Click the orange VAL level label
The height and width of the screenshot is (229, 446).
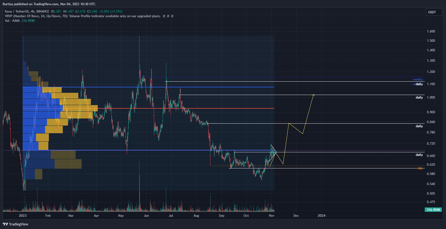420,168
